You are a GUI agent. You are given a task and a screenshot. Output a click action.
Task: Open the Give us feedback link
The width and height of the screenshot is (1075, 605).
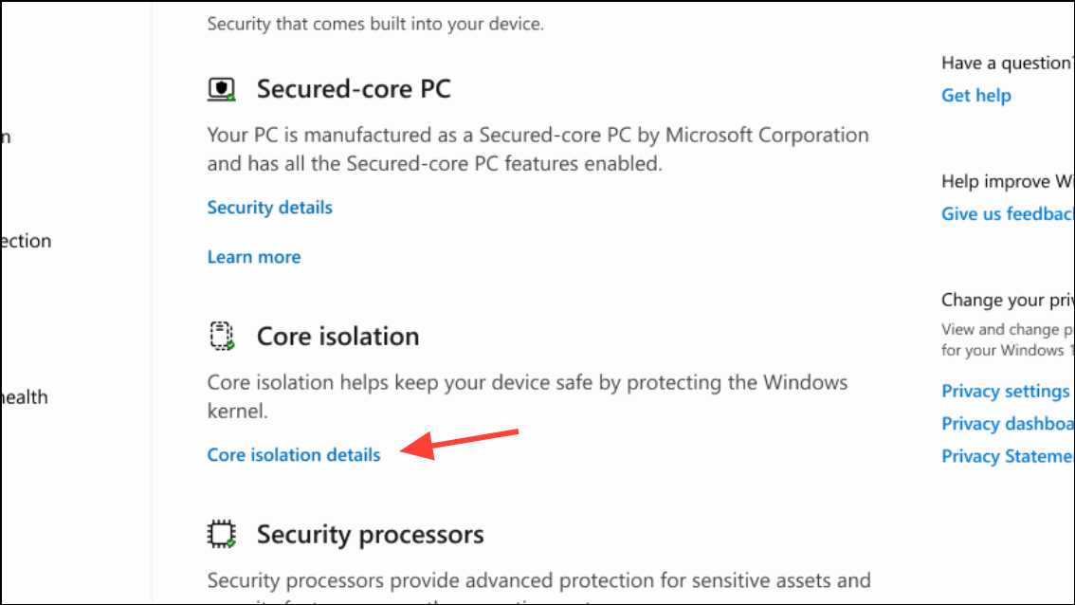click(x=1007, y=214)
